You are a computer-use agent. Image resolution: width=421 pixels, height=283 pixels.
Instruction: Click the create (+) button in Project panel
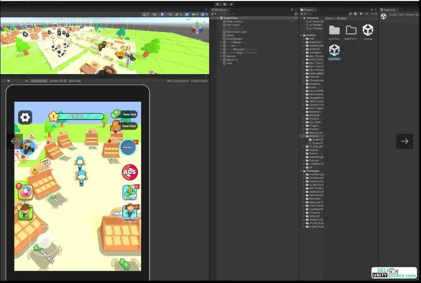click(x=302, y=14)
